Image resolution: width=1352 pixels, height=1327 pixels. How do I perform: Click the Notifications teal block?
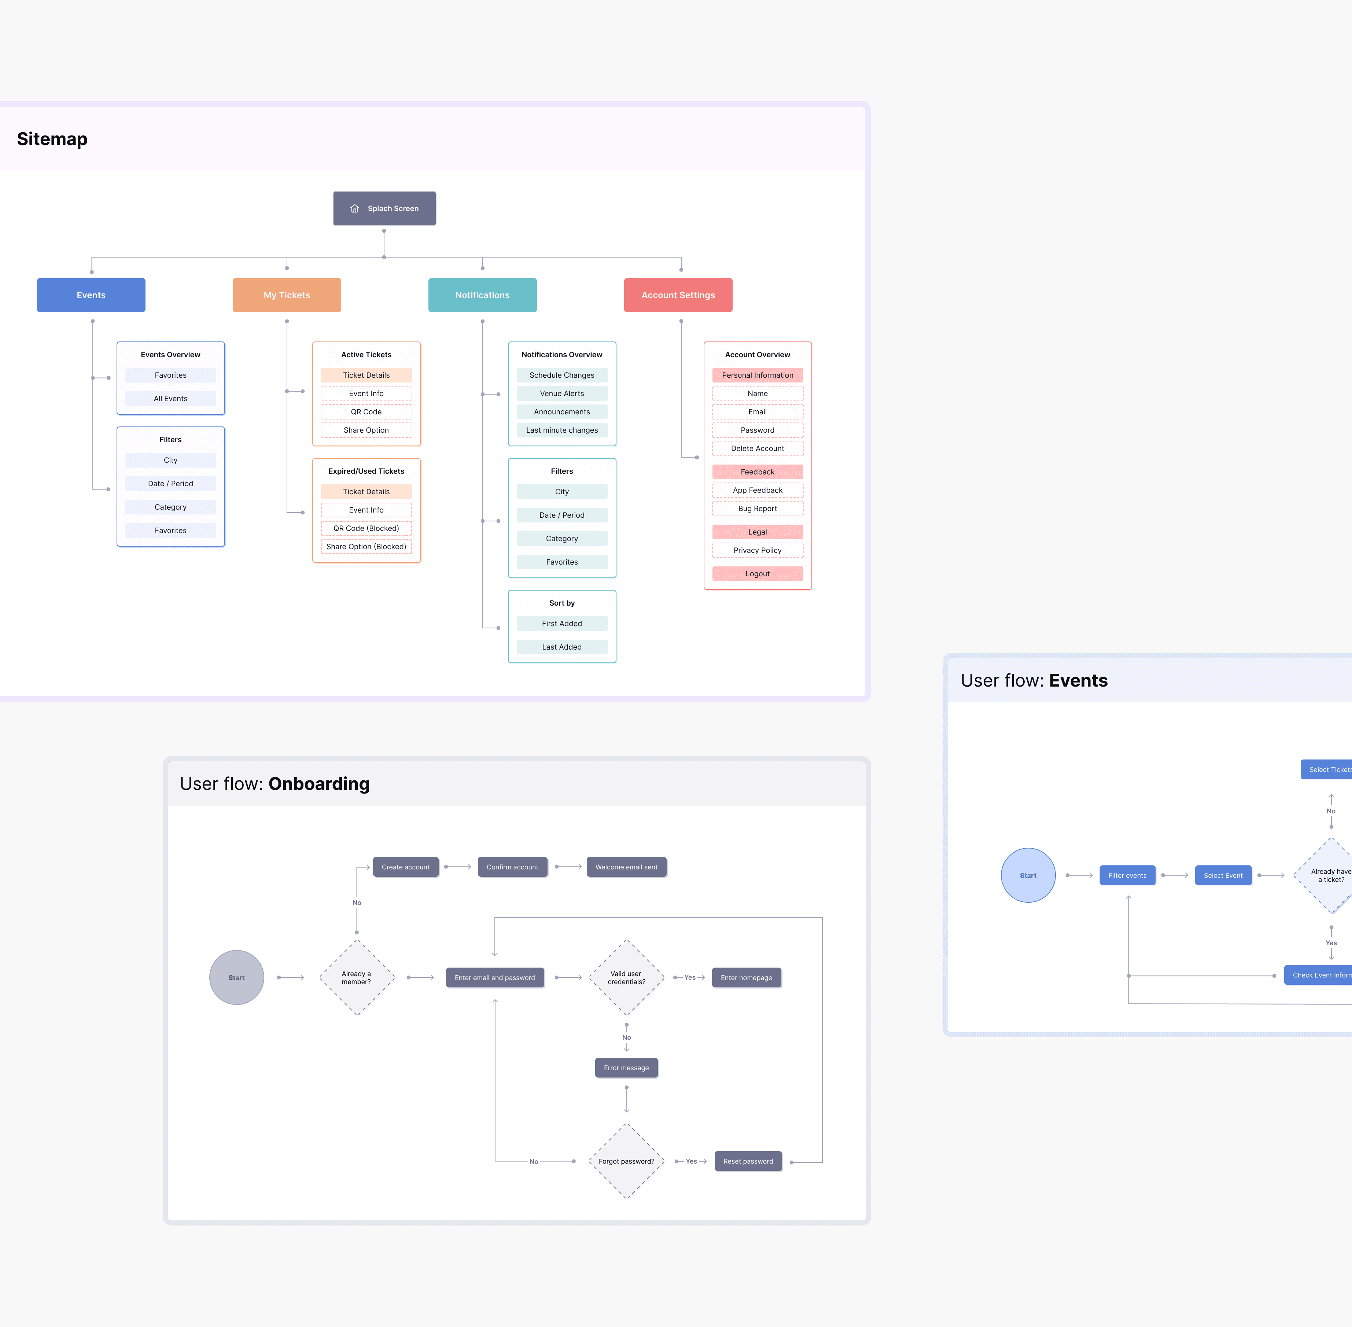point(482,295)
